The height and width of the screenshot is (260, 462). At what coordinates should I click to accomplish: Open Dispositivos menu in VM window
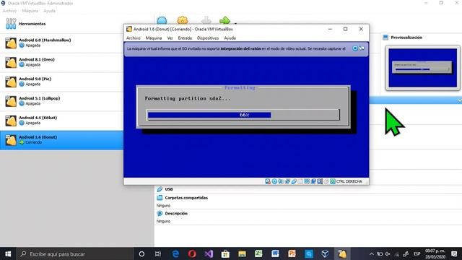[x=208, y=38]
